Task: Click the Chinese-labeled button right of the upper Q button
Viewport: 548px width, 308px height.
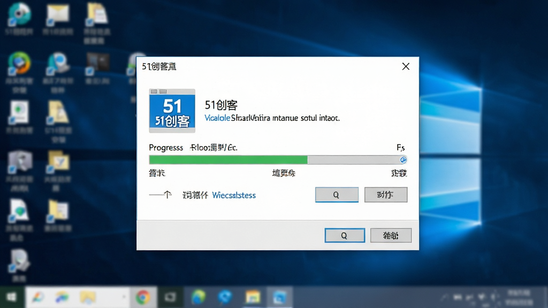Action: 386,195
